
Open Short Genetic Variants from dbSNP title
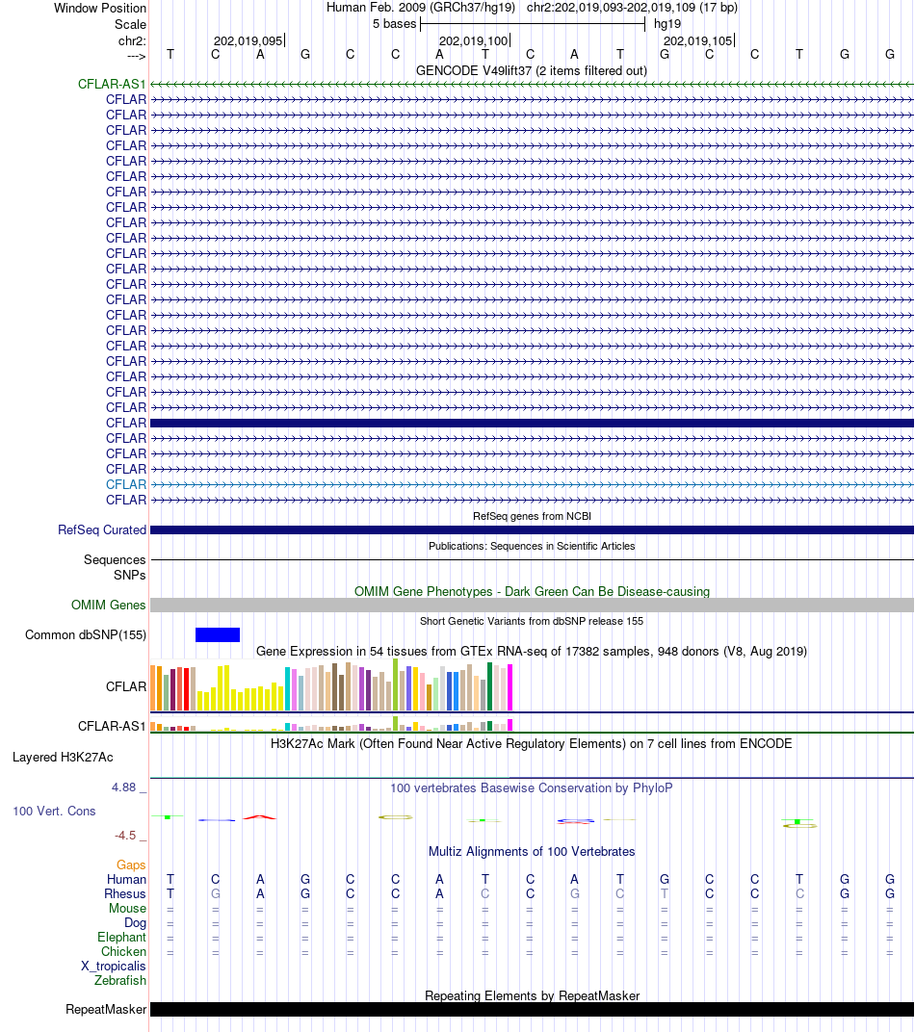pos(532,621)
